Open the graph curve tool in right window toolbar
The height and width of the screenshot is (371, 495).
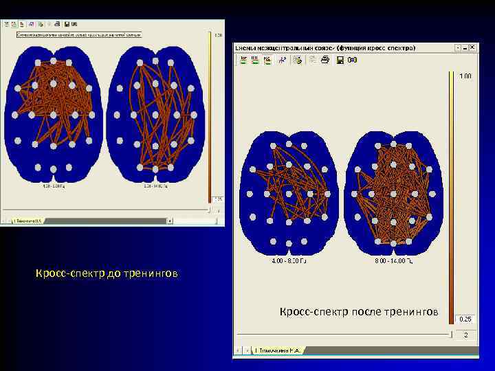[283, 60]
